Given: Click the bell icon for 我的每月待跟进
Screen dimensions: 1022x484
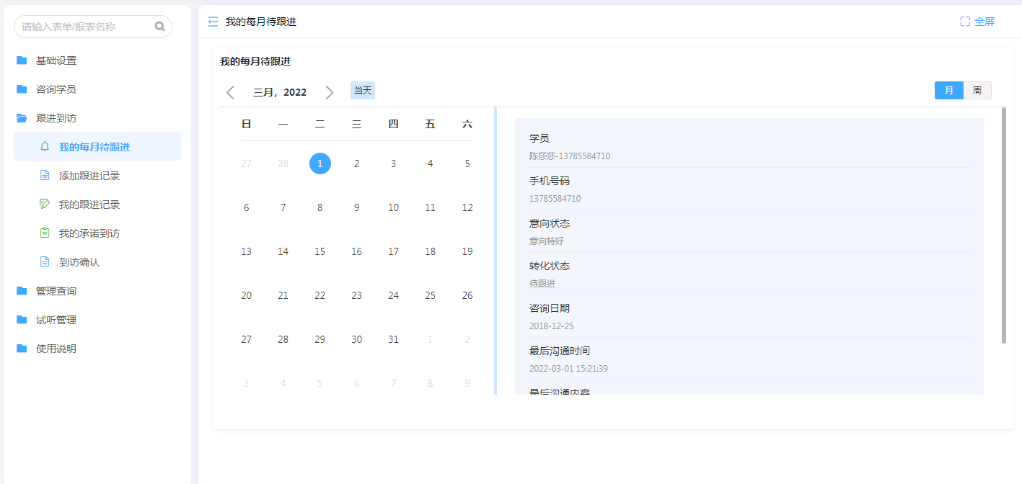Looking at the screenshot, I should click(45, 147).
